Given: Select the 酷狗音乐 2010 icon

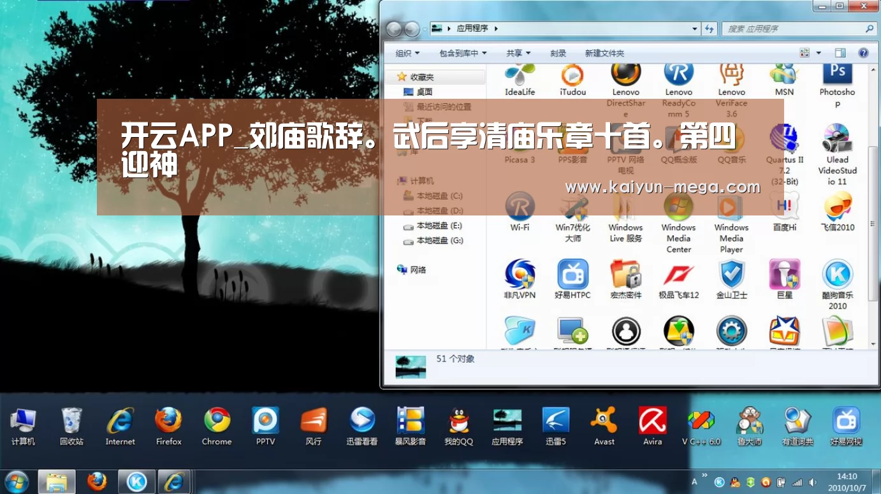Looking at the screenshot, I should 837,284.
